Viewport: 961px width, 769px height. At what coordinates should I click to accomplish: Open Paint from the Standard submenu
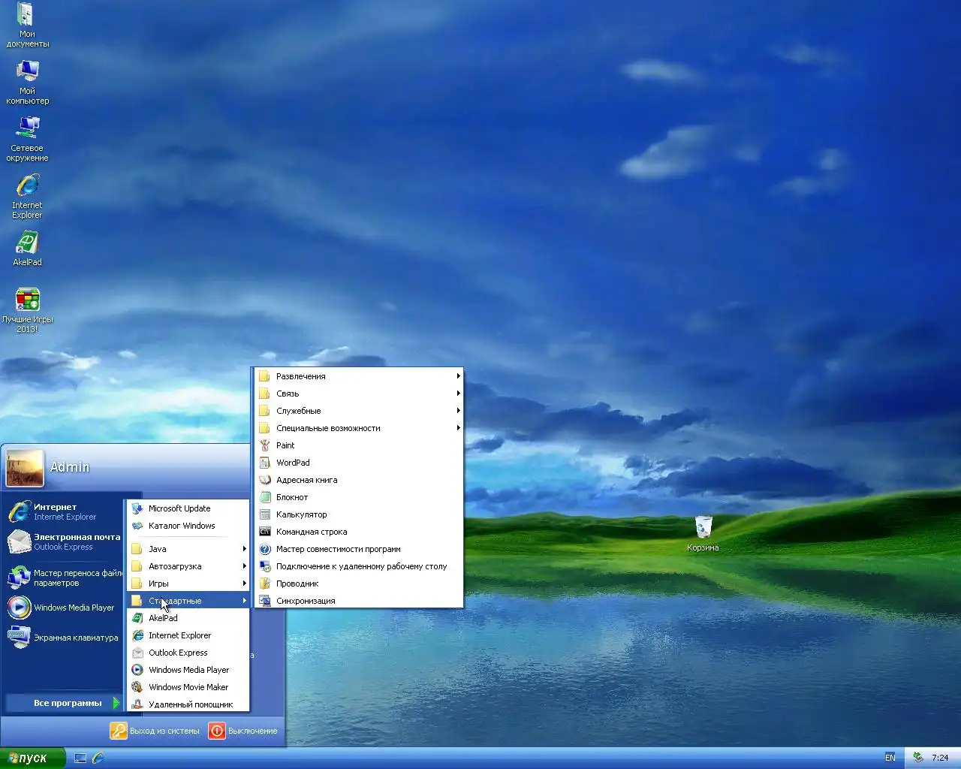click(358, 445)
